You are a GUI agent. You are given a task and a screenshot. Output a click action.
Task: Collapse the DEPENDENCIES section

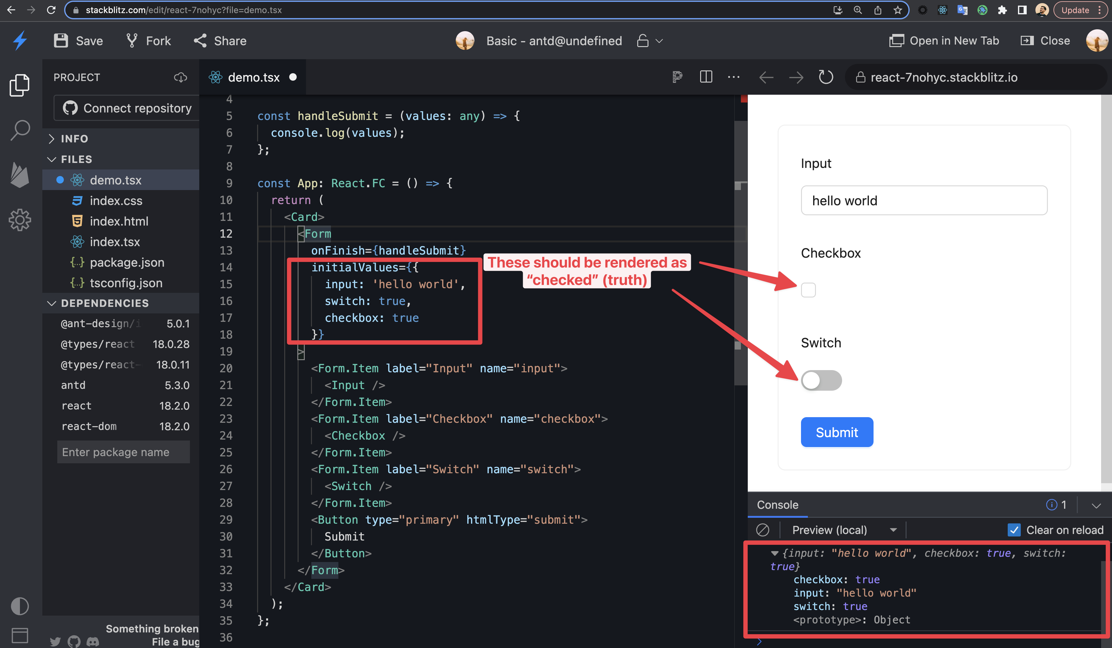click(120, 303)
